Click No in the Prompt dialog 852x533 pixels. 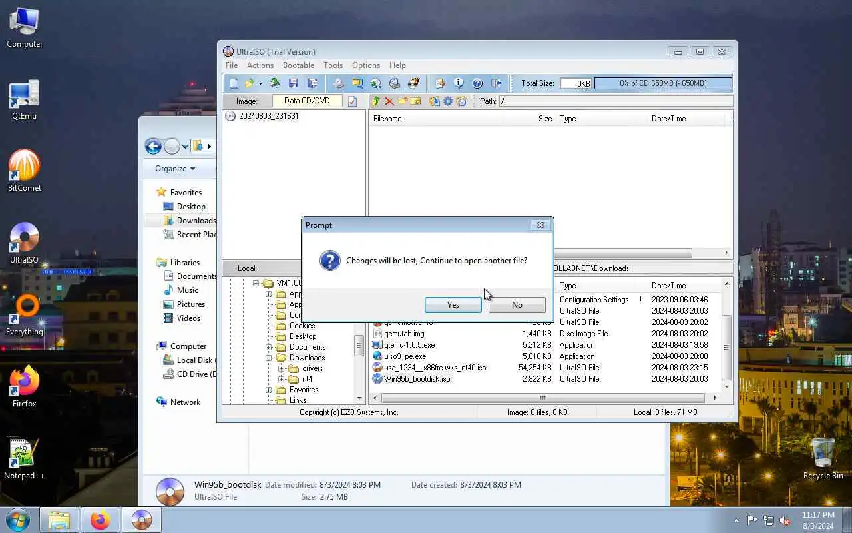[x=517, y=305]
